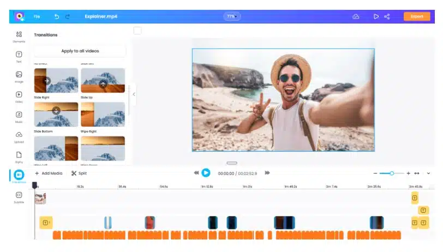Adjust the timeline zoom slider

coord(392,173)
